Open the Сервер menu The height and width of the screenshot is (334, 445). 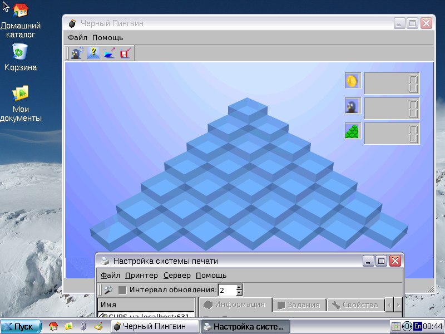tap(177, 275)
